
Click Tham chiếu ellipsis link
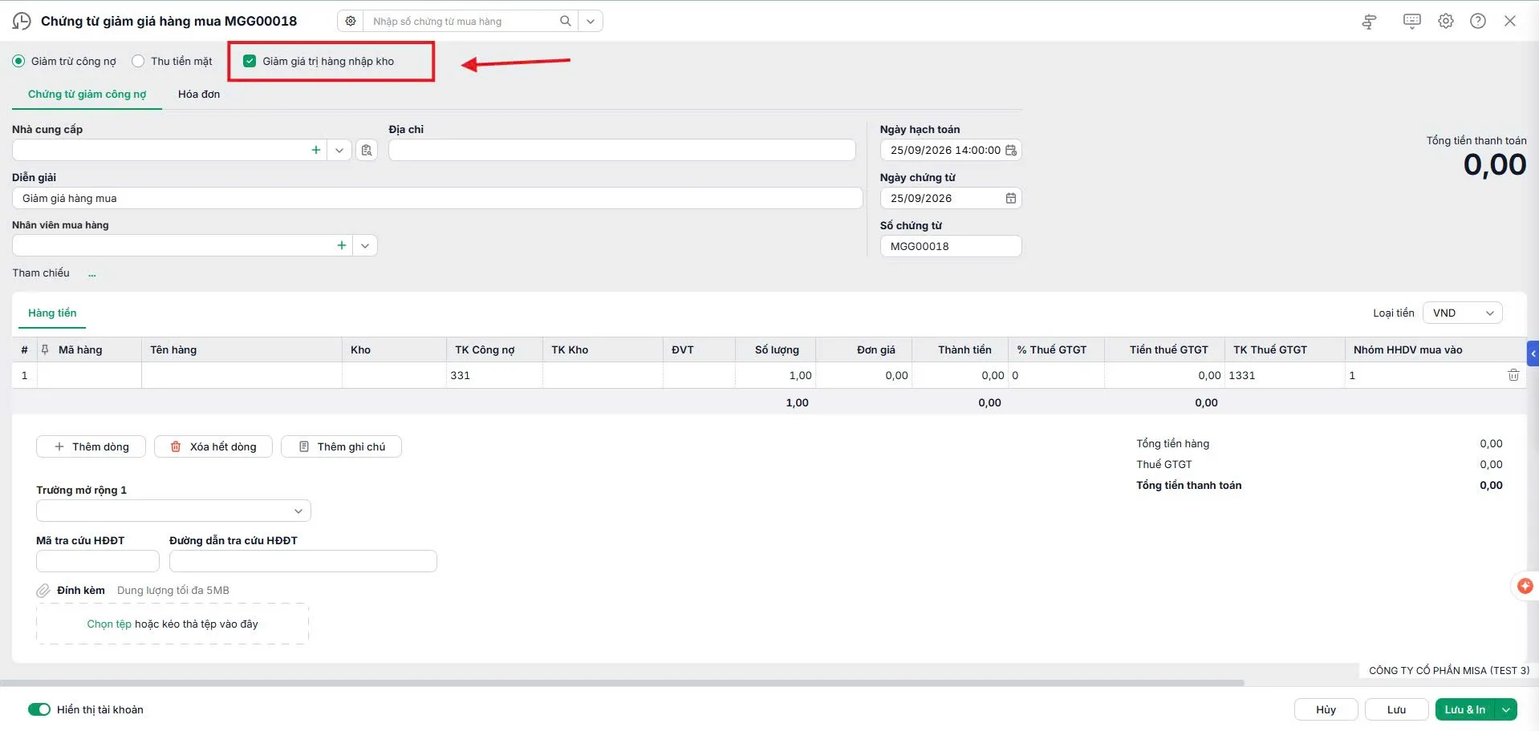[92, 273]
